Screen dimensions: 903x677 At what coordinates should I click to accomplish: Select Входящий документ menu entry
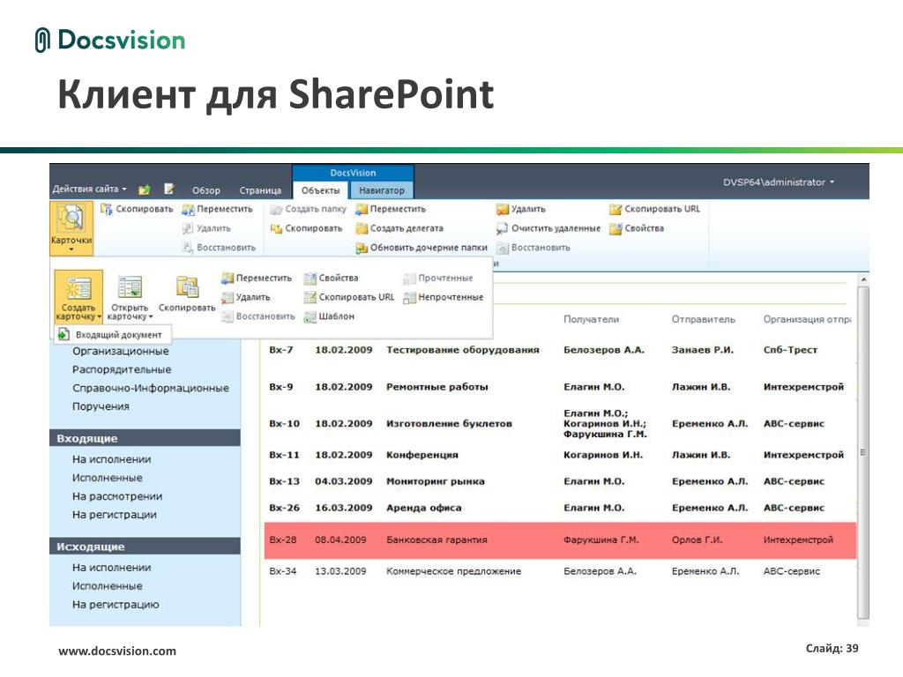(113, 334)
